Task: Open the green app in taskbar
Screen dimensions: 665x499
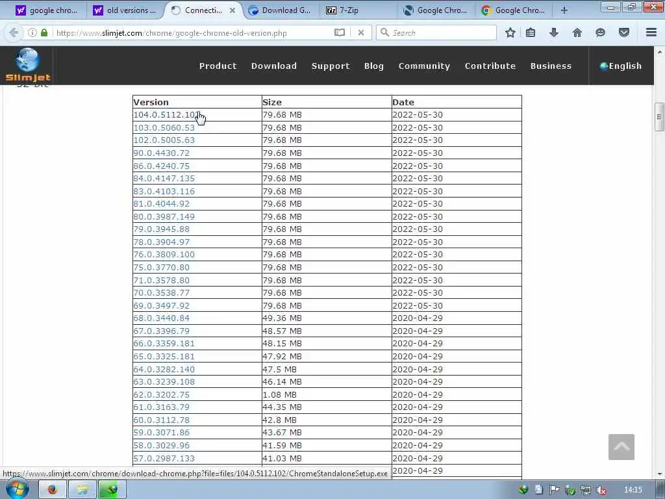Action: pyautogui.click(x=112, y=490)
